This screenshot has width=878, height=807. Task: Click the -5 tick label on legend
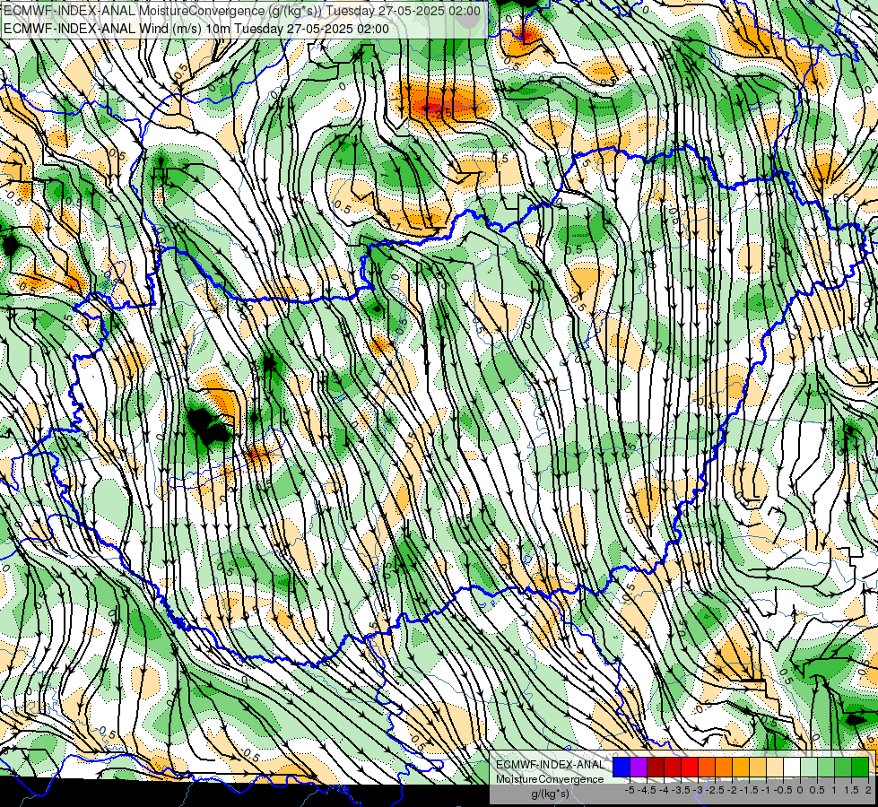pos(630,790)
